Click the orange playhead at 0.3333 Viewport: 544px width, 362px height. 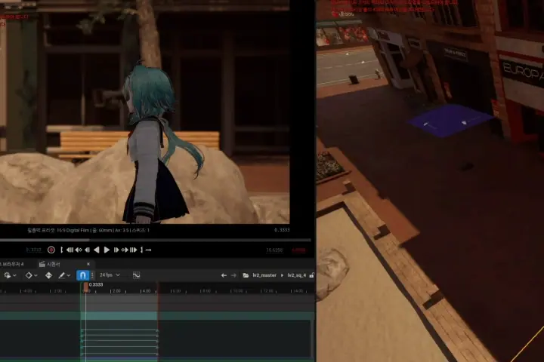click(85, 287)
